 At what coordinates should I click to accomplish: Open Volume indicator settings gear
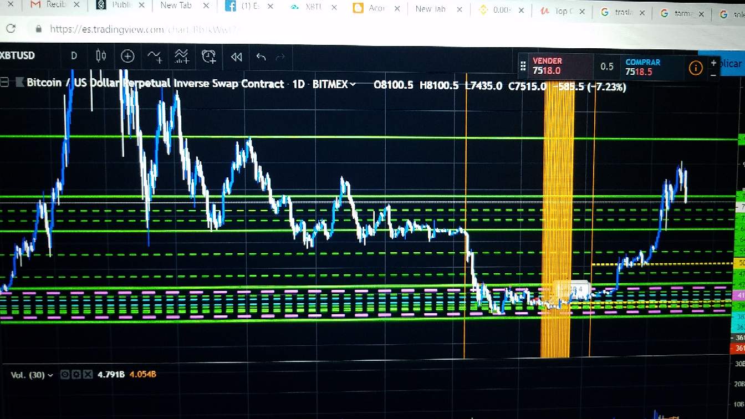[76, 375]
